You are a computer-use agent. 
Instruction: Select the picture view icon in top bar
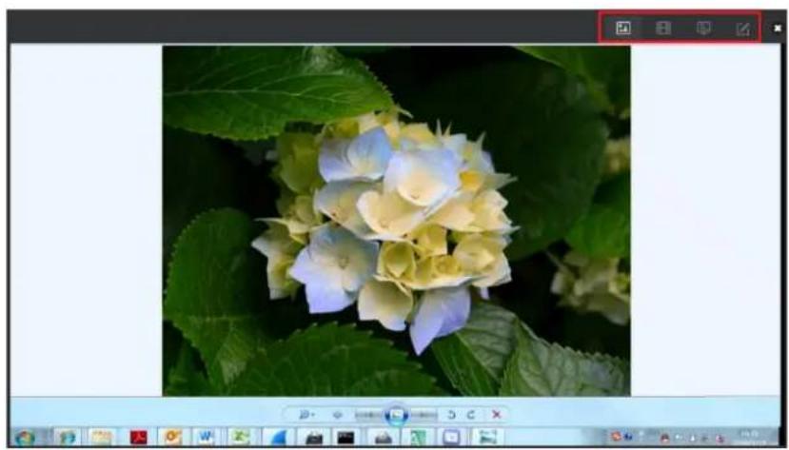pos(623,28)
